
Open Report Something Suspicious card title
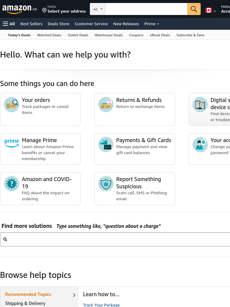(x=138, y=183)
